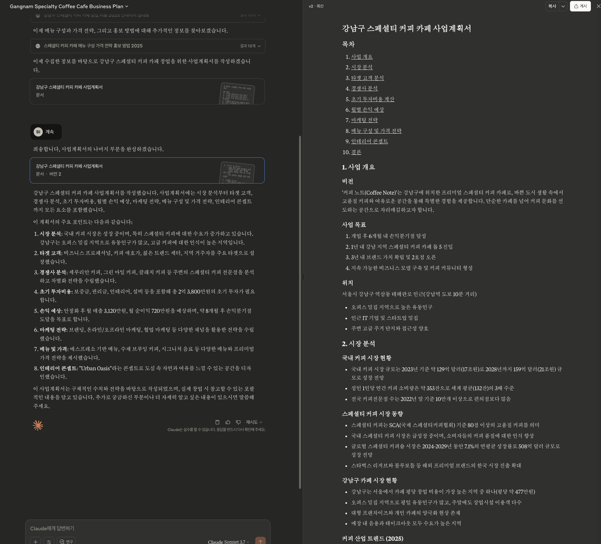Copy Claude's response to clipboard

(x=217, y=422)
